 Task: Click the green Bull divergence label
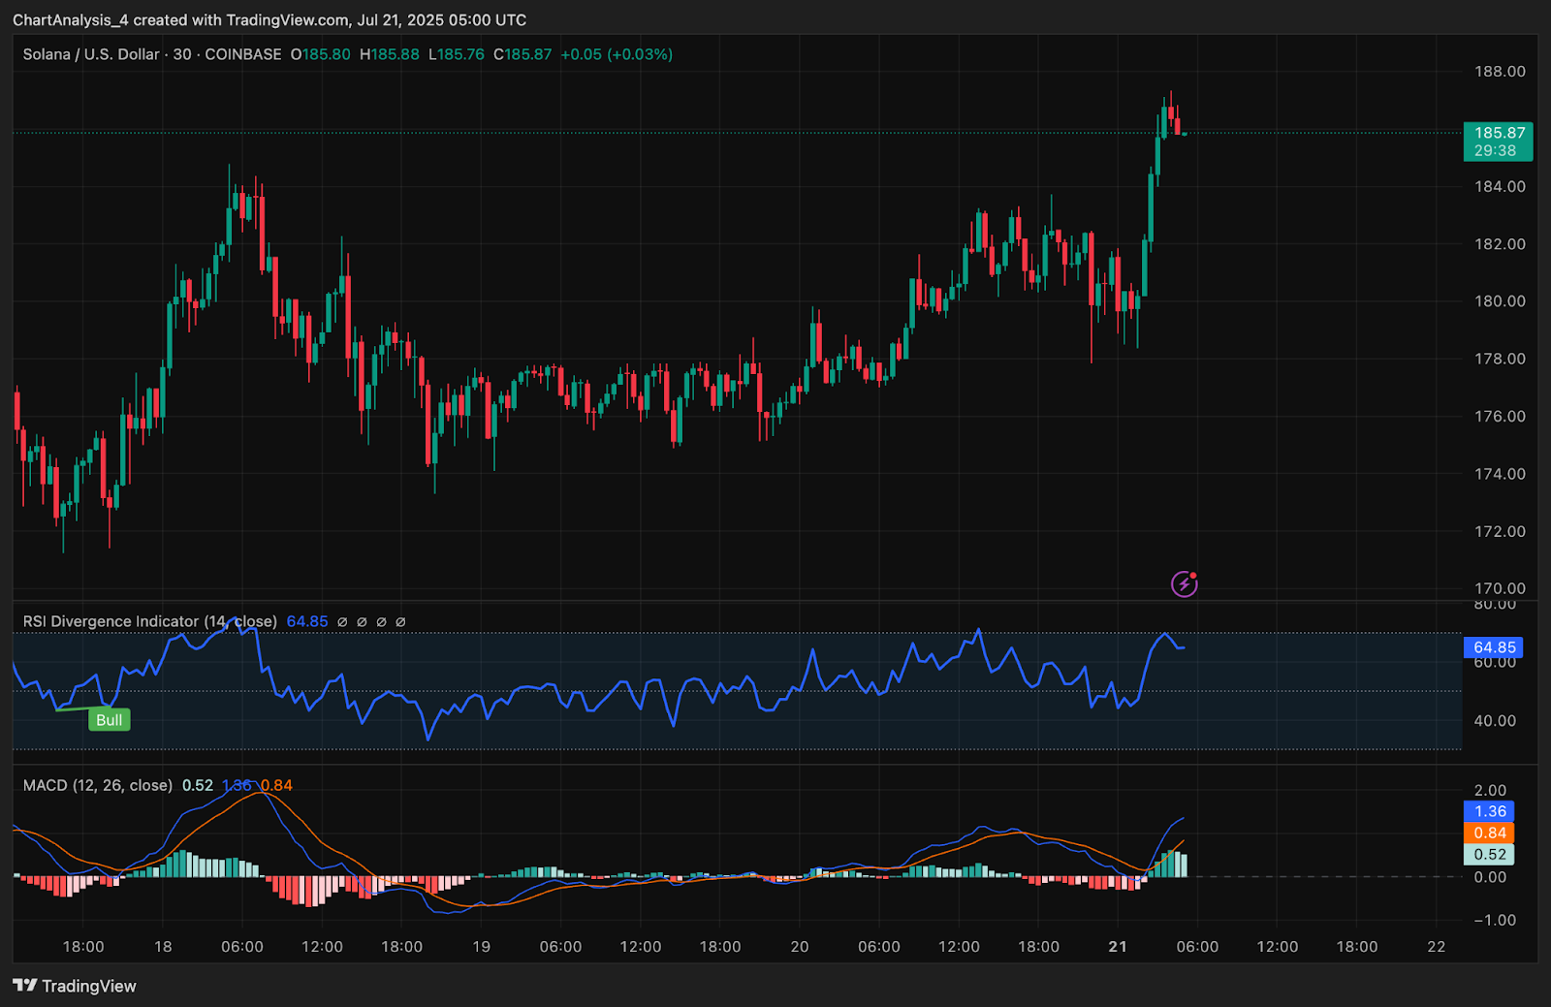coord(109,720)
